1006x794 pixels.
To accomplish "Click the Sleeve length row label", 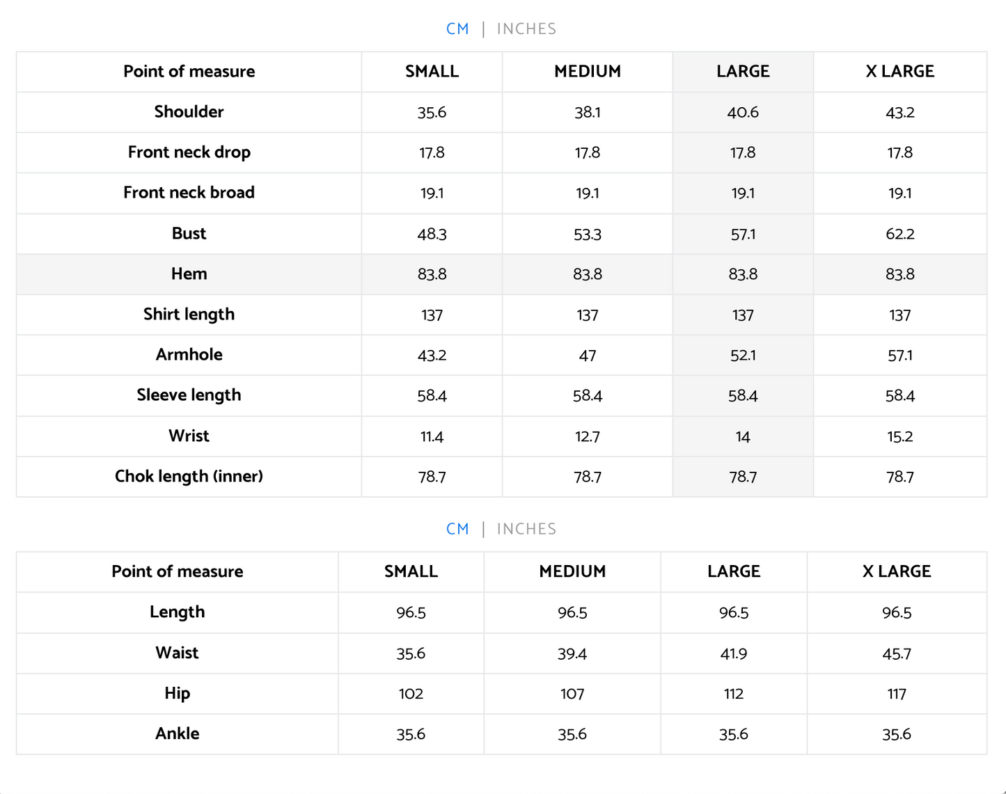I will pyautogui.click(x=189, y=395).
